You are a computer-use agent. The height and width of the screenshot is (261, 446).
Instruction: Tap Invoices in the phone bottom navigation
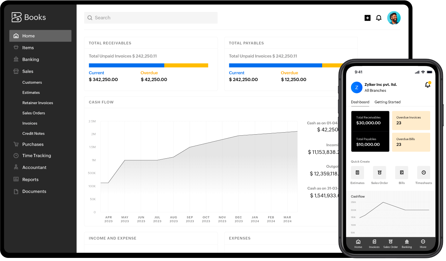(374, 244)
